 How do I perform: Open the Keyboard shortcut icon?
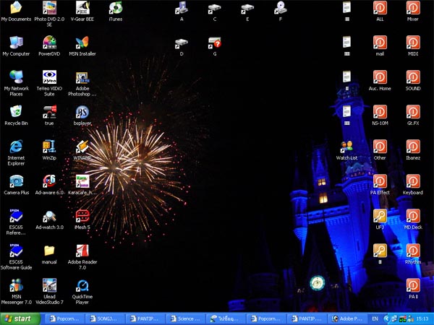(x=413, y=181)
